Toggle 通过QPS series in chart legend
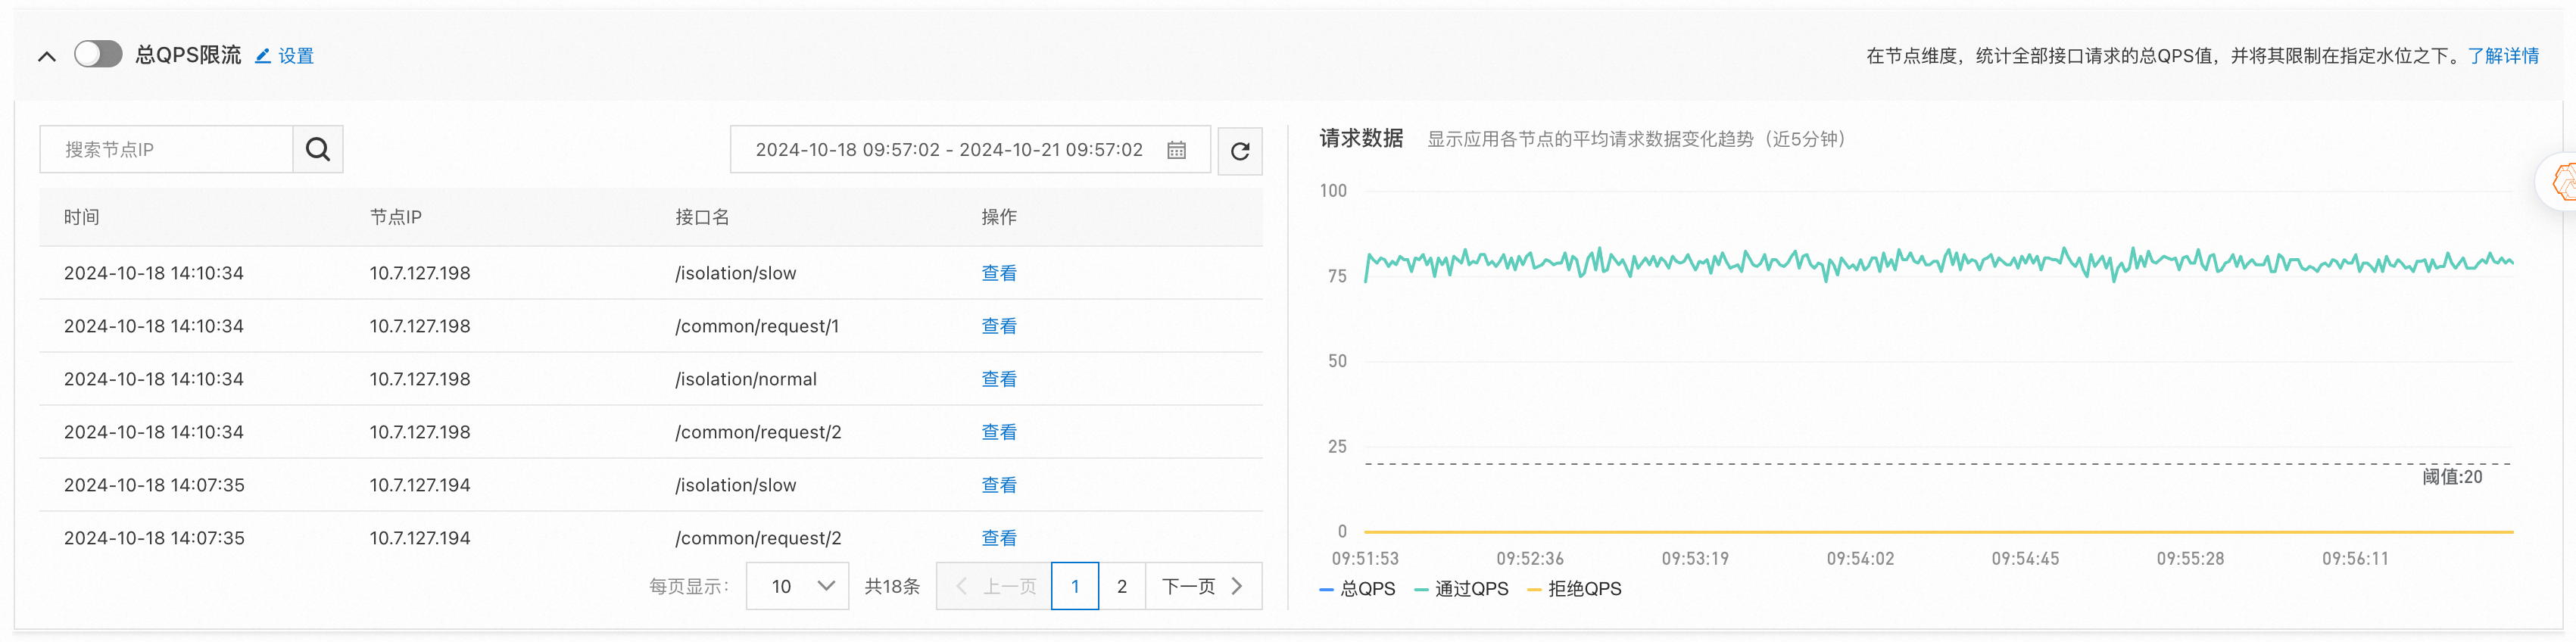This screenshot has width=2576, height=642. 1461,589
